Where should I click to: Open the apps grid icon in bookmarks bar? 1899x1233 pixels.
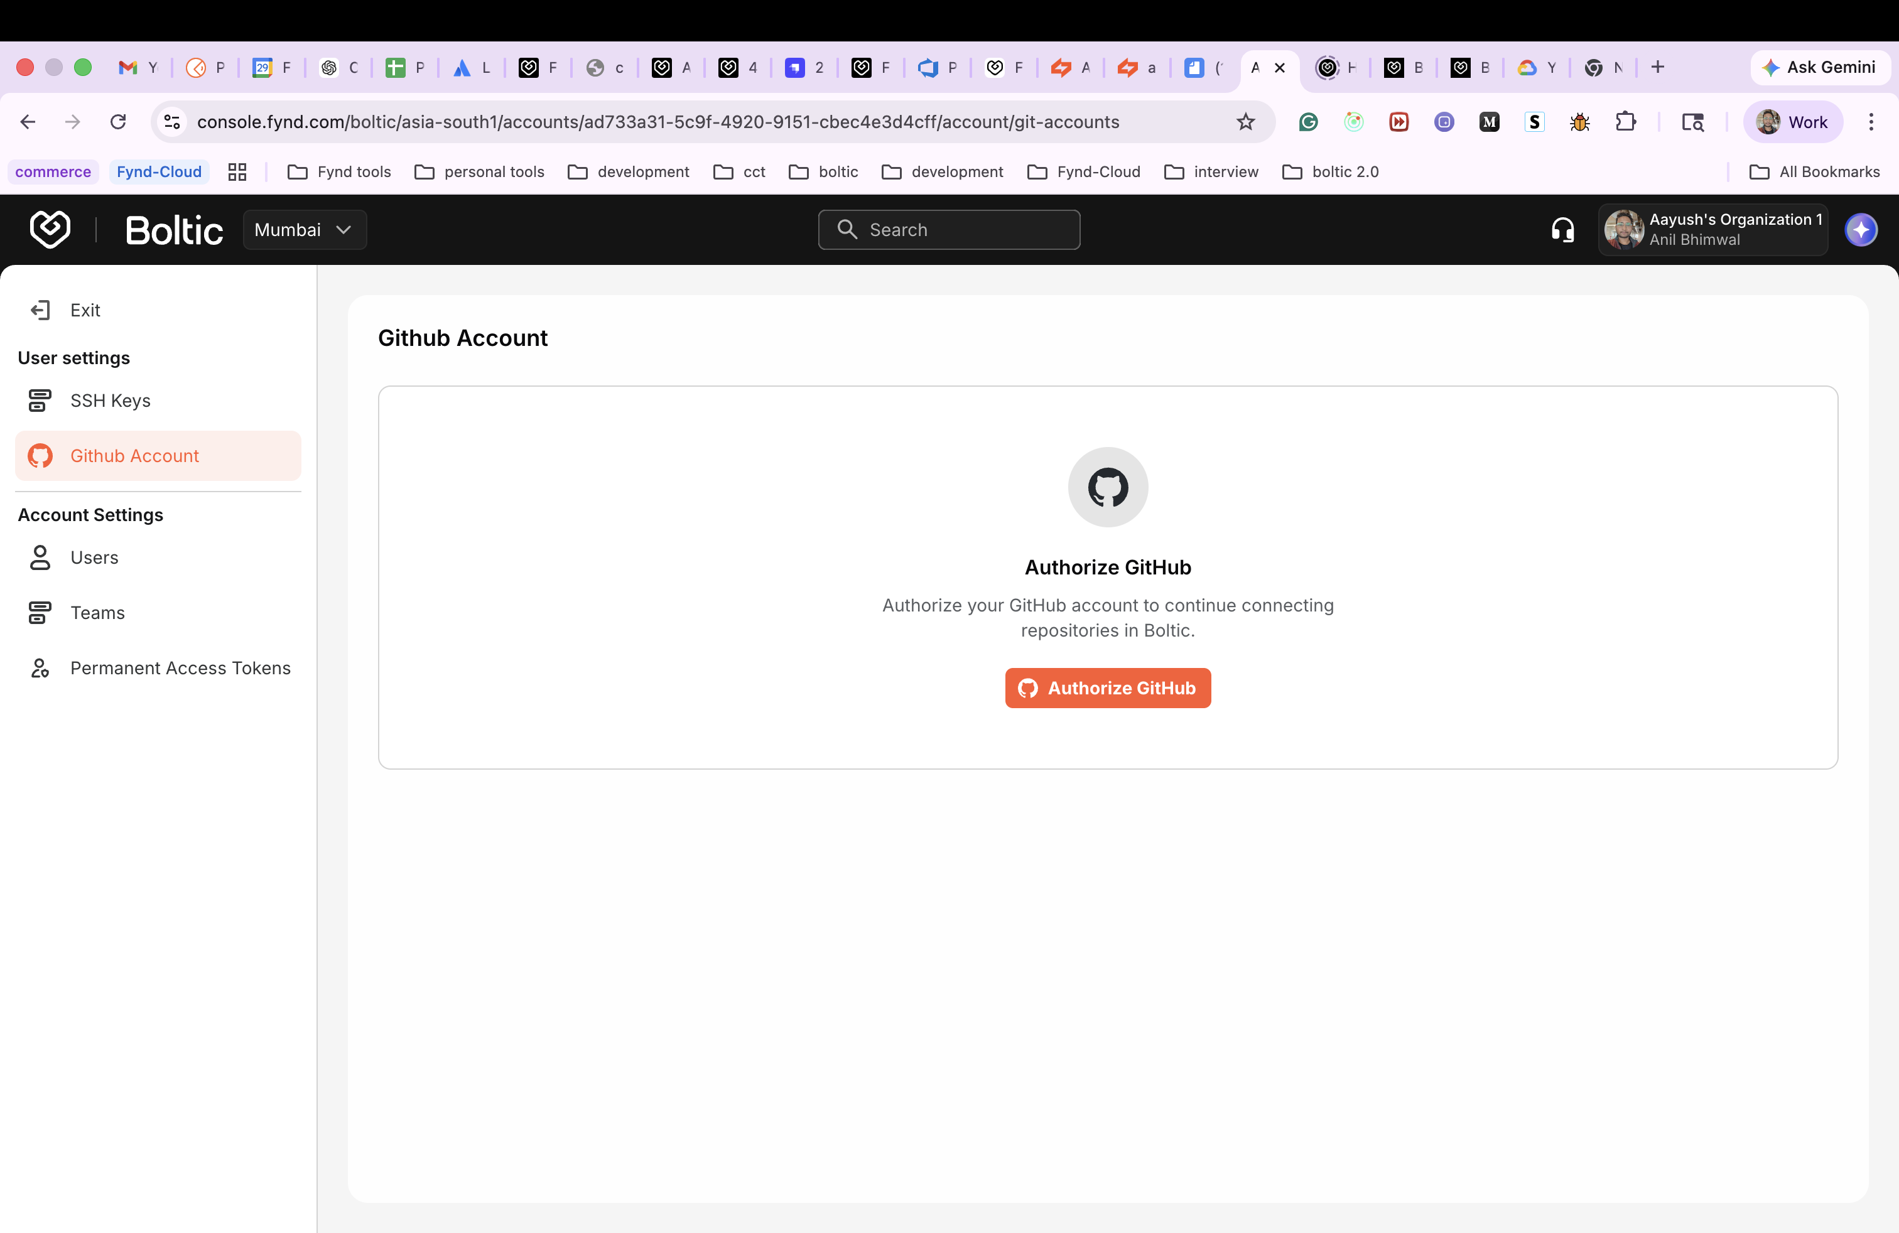click(x=237, y=171)
